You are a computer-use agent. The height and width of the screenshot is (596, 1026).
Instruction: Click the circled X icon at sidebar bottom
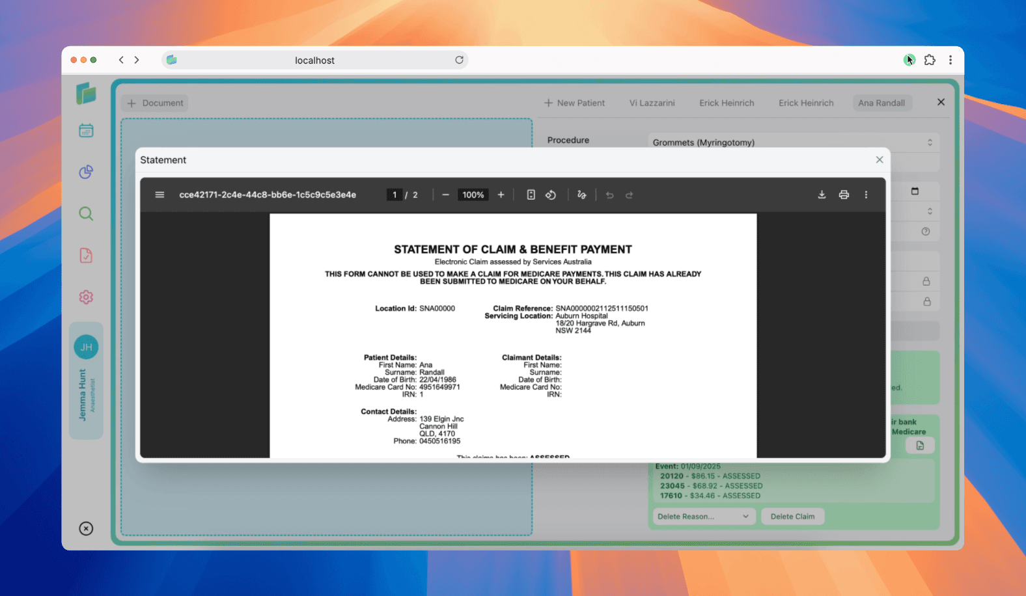86,528
